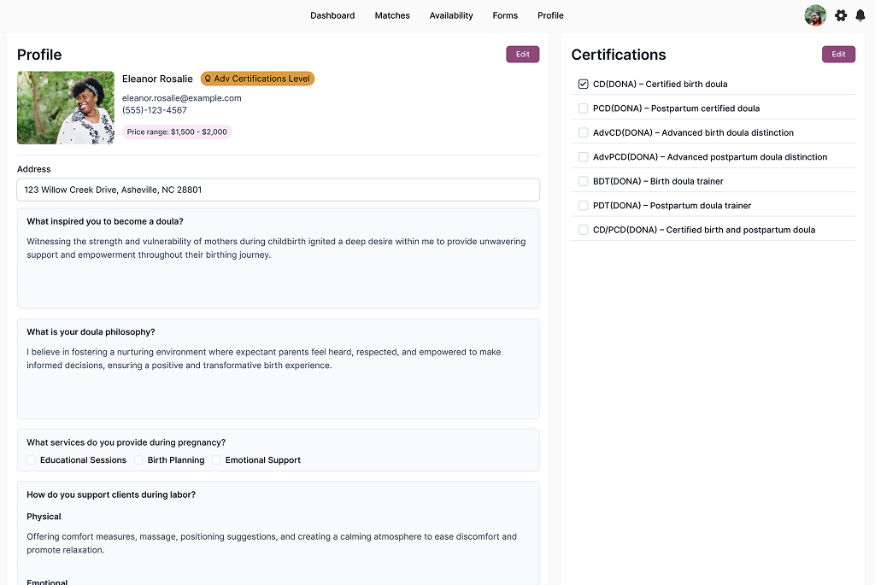Tick AdvCD(DONA) Advanced birth doula distinction

coord(584,133)
